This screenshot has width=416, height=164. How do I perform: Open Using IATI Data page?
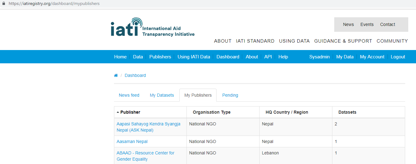[194, 57]
